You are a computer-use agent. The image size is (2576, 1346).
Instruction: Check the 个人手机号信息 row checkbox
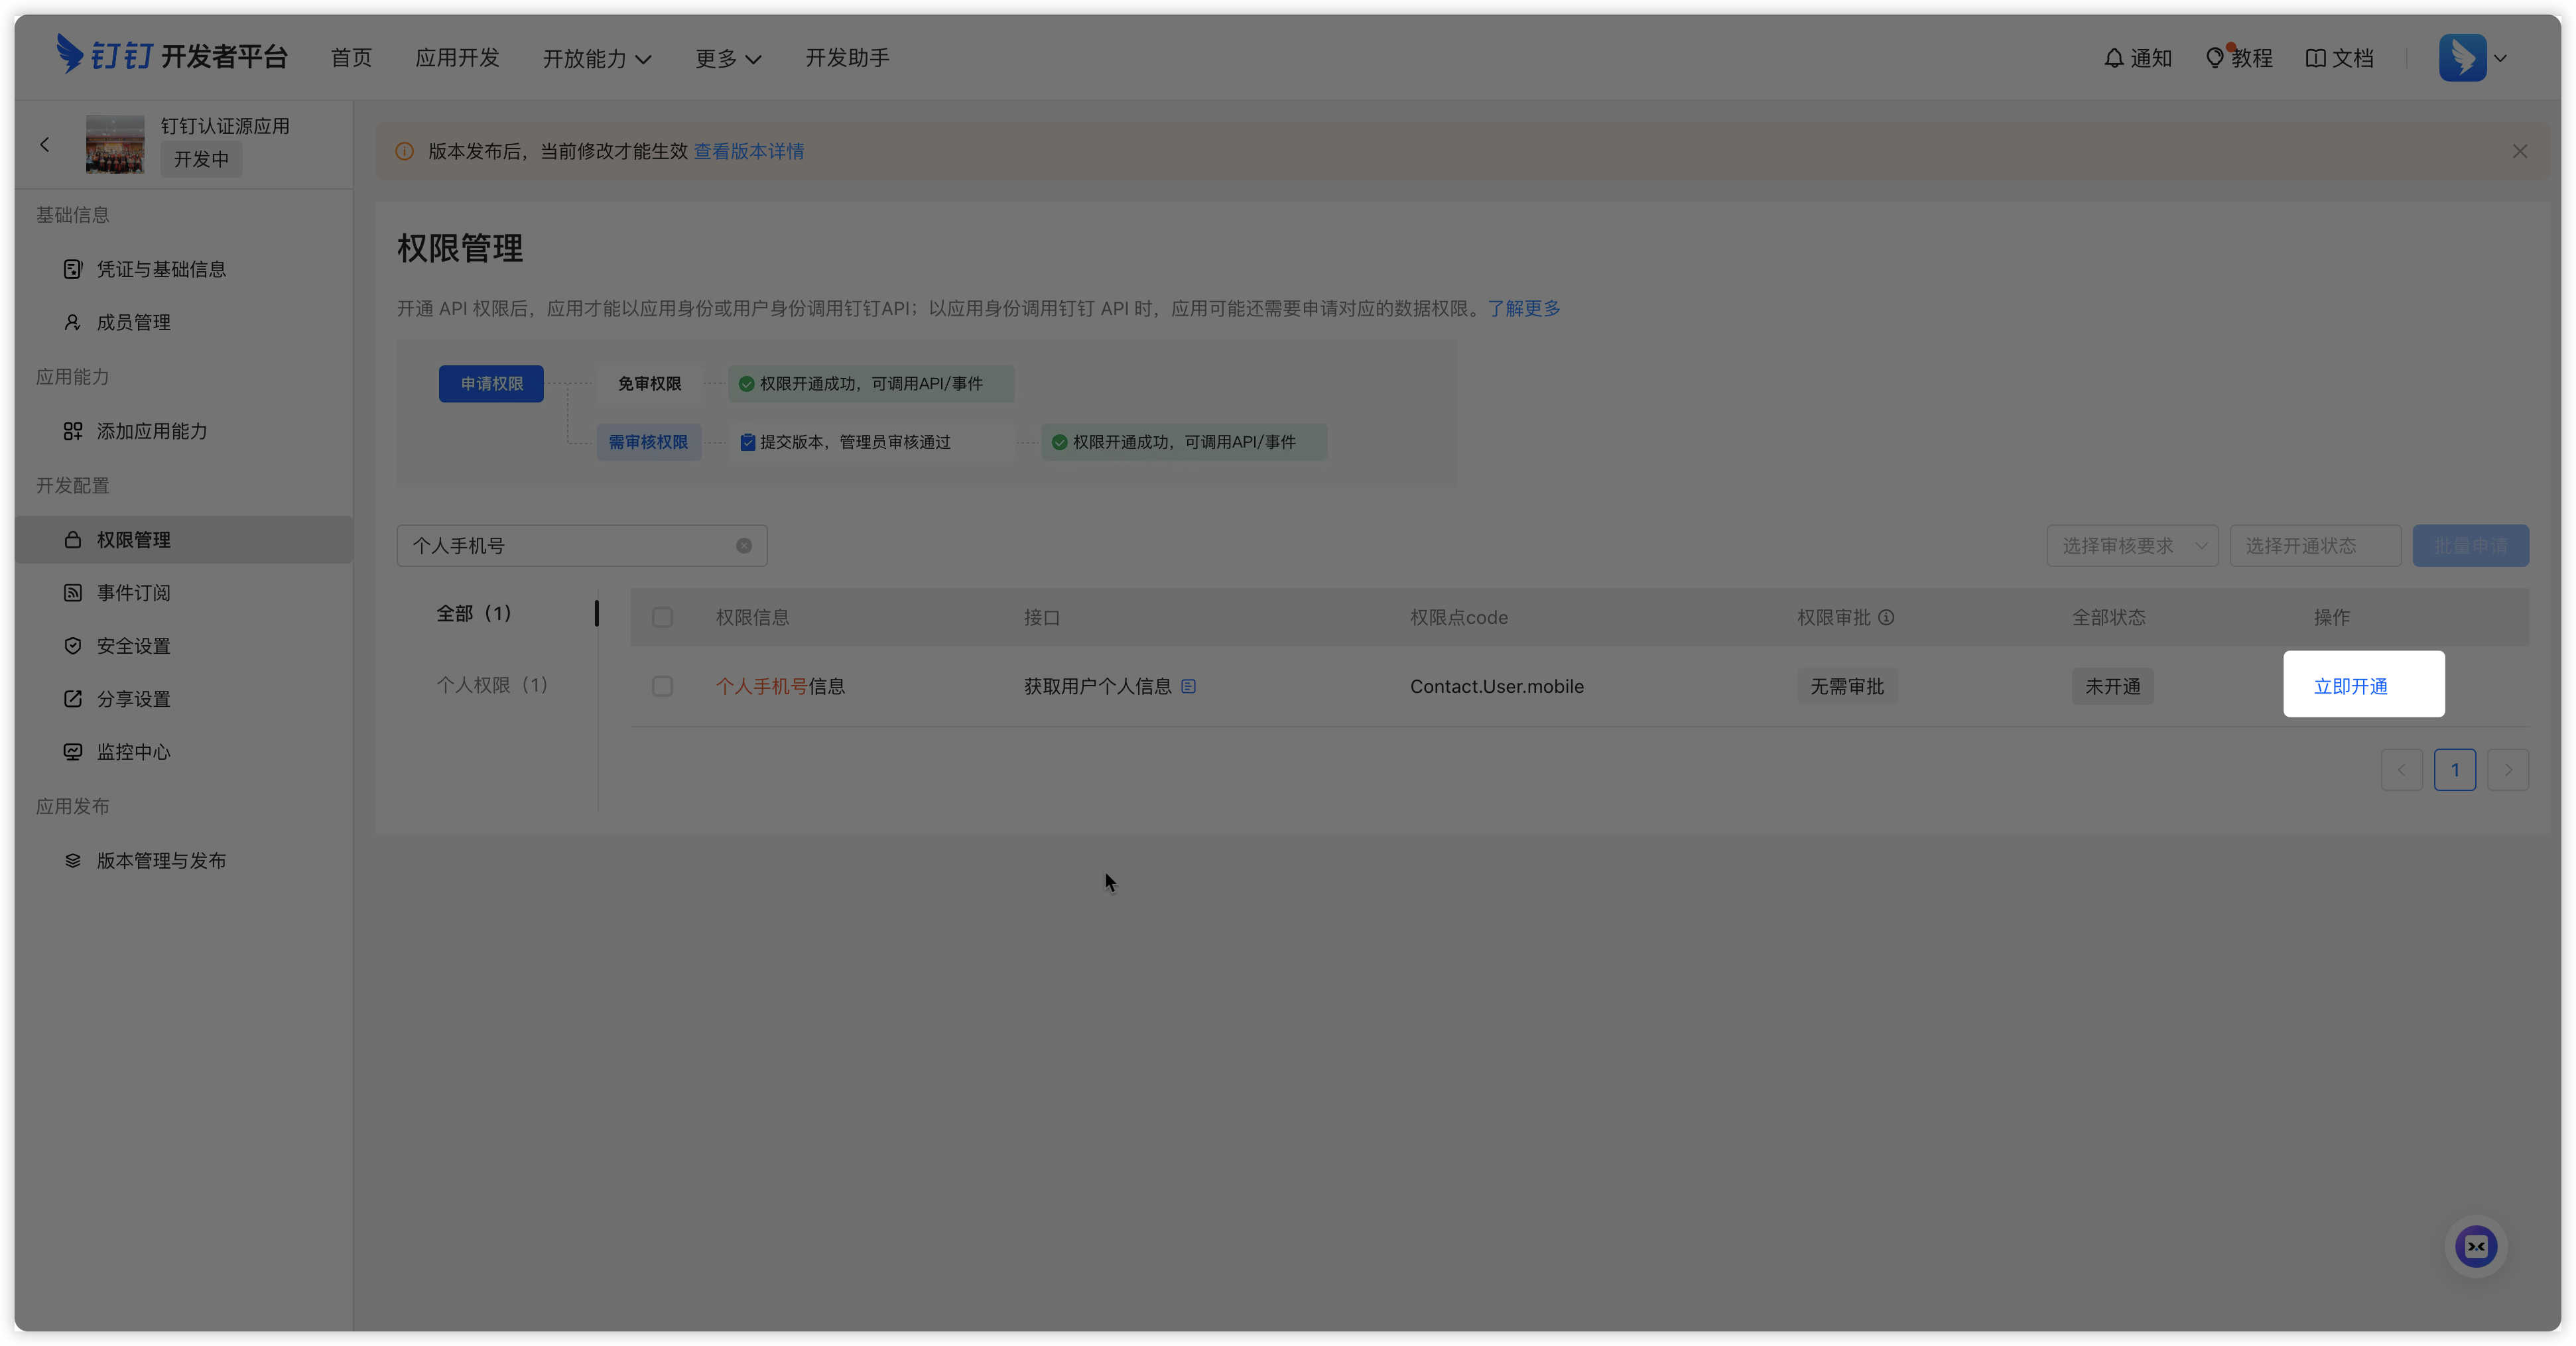click(662, 686)
